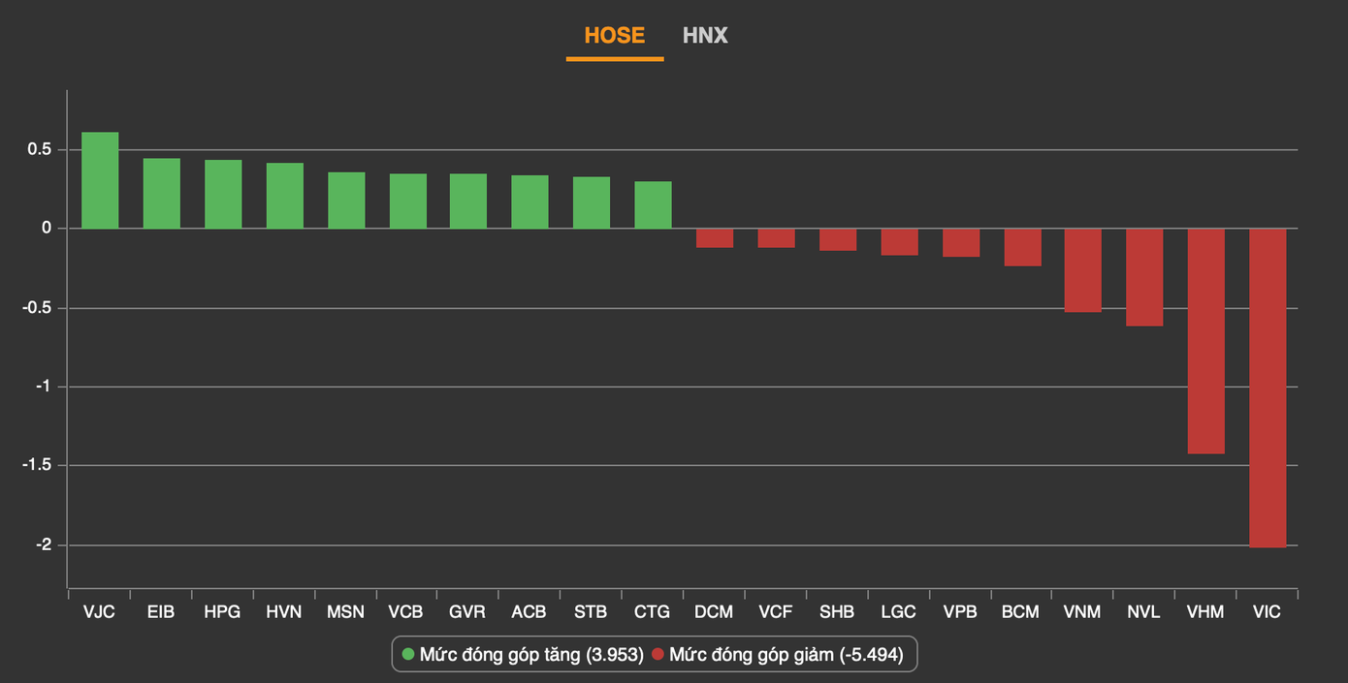This screenshot has height=683, width=1348.
Task: Click the red legend dot icon
Action: click(658, 655)
